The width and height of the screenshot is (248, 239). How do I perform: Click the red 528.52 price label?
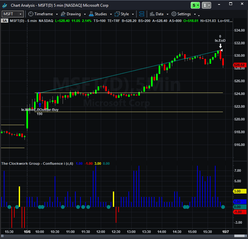tap(239, 65)
